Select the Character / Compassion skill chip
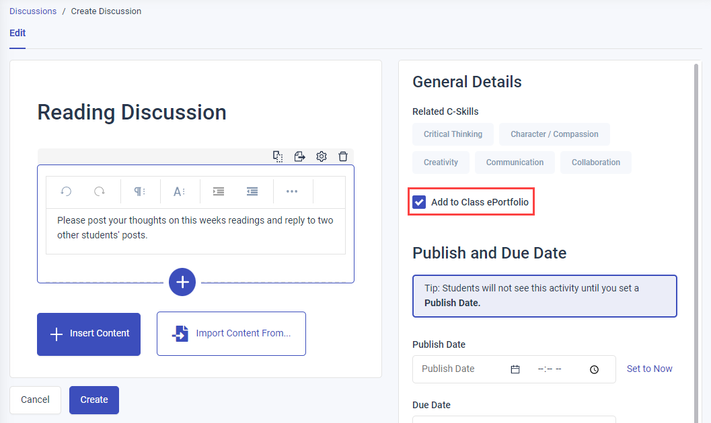Image resolution: width=711 pixels, height=423 pixels. click(x=554, y=134)
